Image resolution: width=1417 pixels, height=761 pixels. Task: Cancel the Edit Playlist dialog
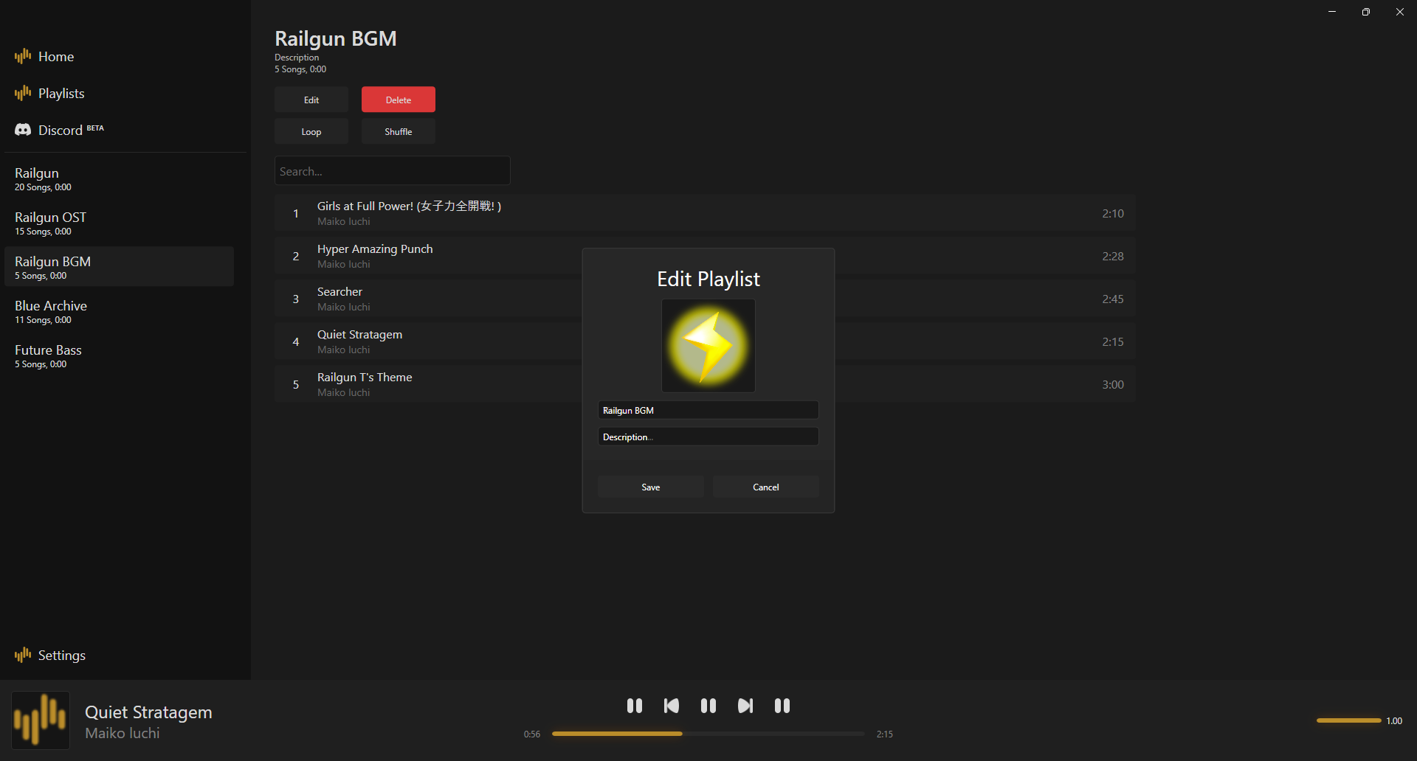tap(766, 487)
